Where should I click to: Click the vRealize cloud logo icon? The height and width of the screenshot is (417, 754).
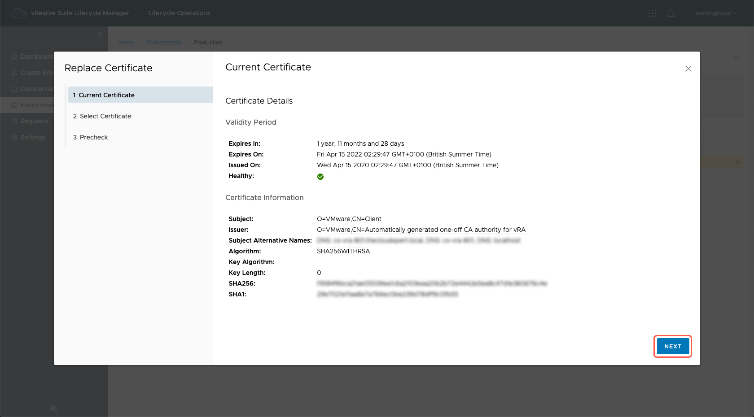click(x=18, y=13)
